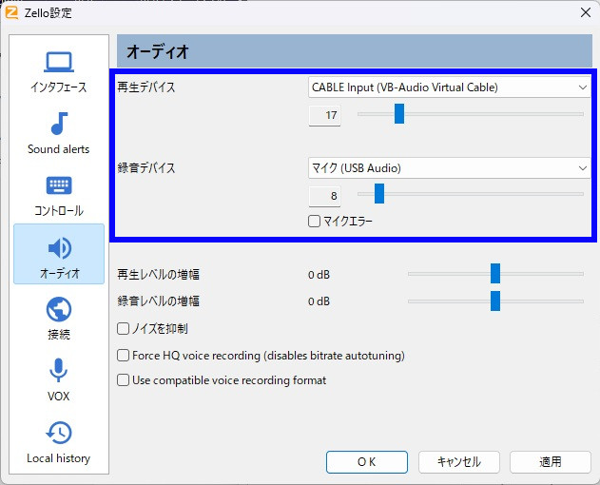Viewport: 600px width, 485px height.
Task: Click the オーディオ speaker icon
Action: 59,249
